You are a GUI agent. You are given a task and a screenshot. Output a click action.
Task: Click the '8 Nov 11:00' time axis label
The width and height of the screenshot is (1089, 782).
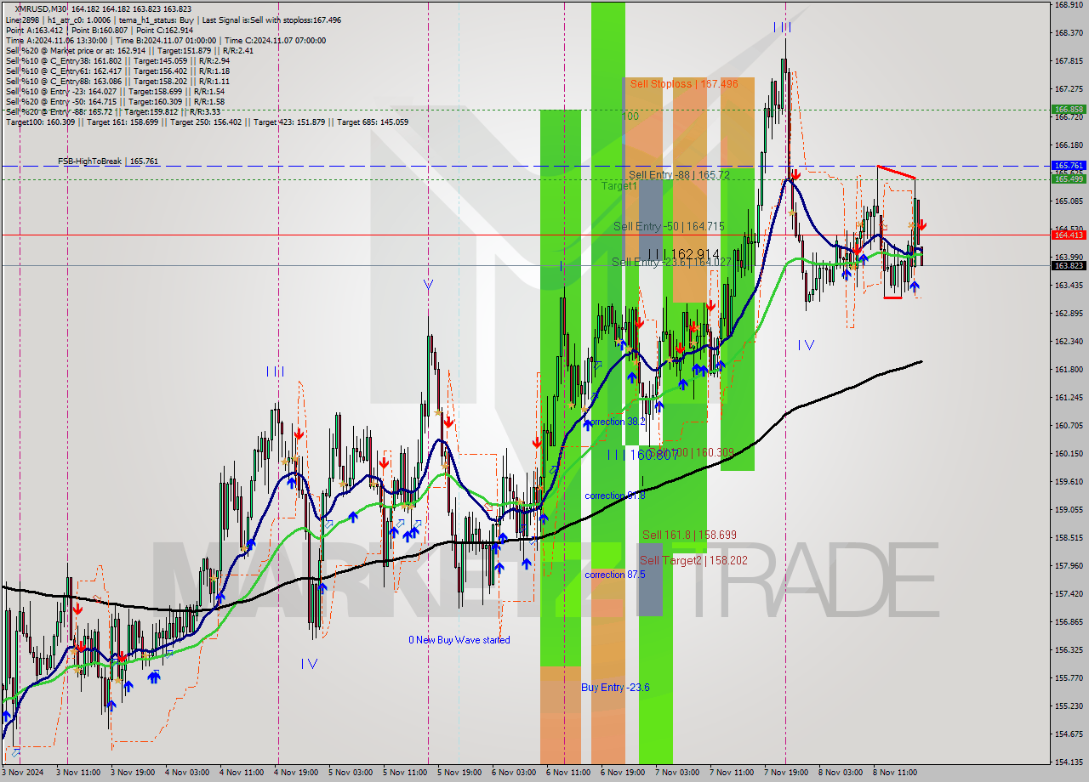(x=894, y=773)
